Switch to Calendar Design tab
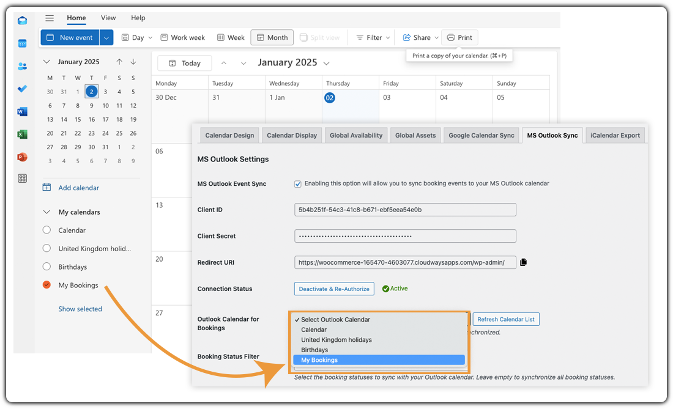Image resolution: width=673 pixels, height=409 pixels. click(x=229, y=136)
